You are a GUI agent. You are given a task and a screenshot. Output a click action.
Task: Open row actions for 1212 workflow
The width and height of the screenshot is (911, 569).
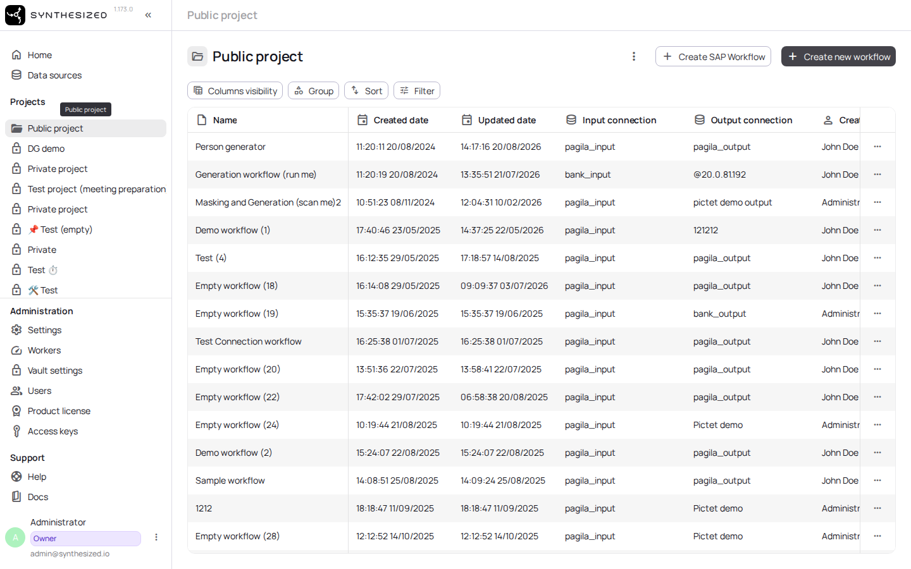point(877,508)
